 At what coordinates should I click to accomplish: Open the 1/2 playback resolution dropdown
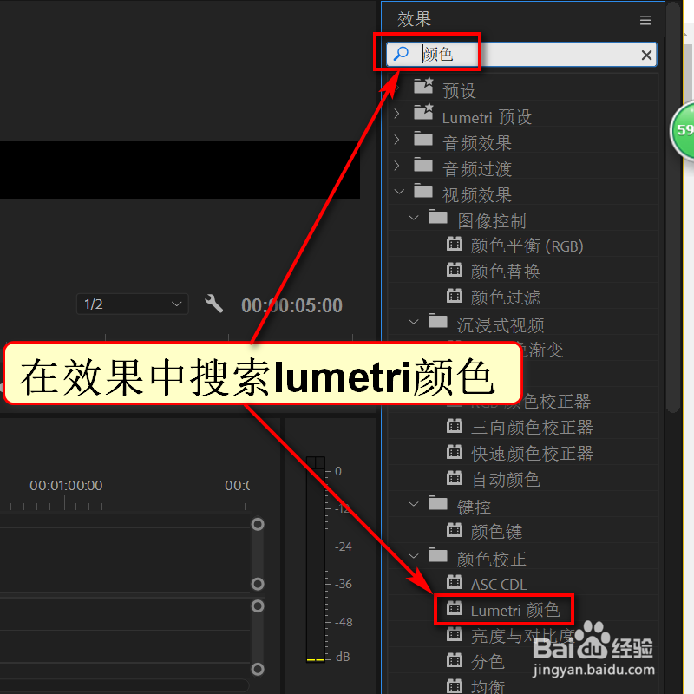(x=133, y=304)
